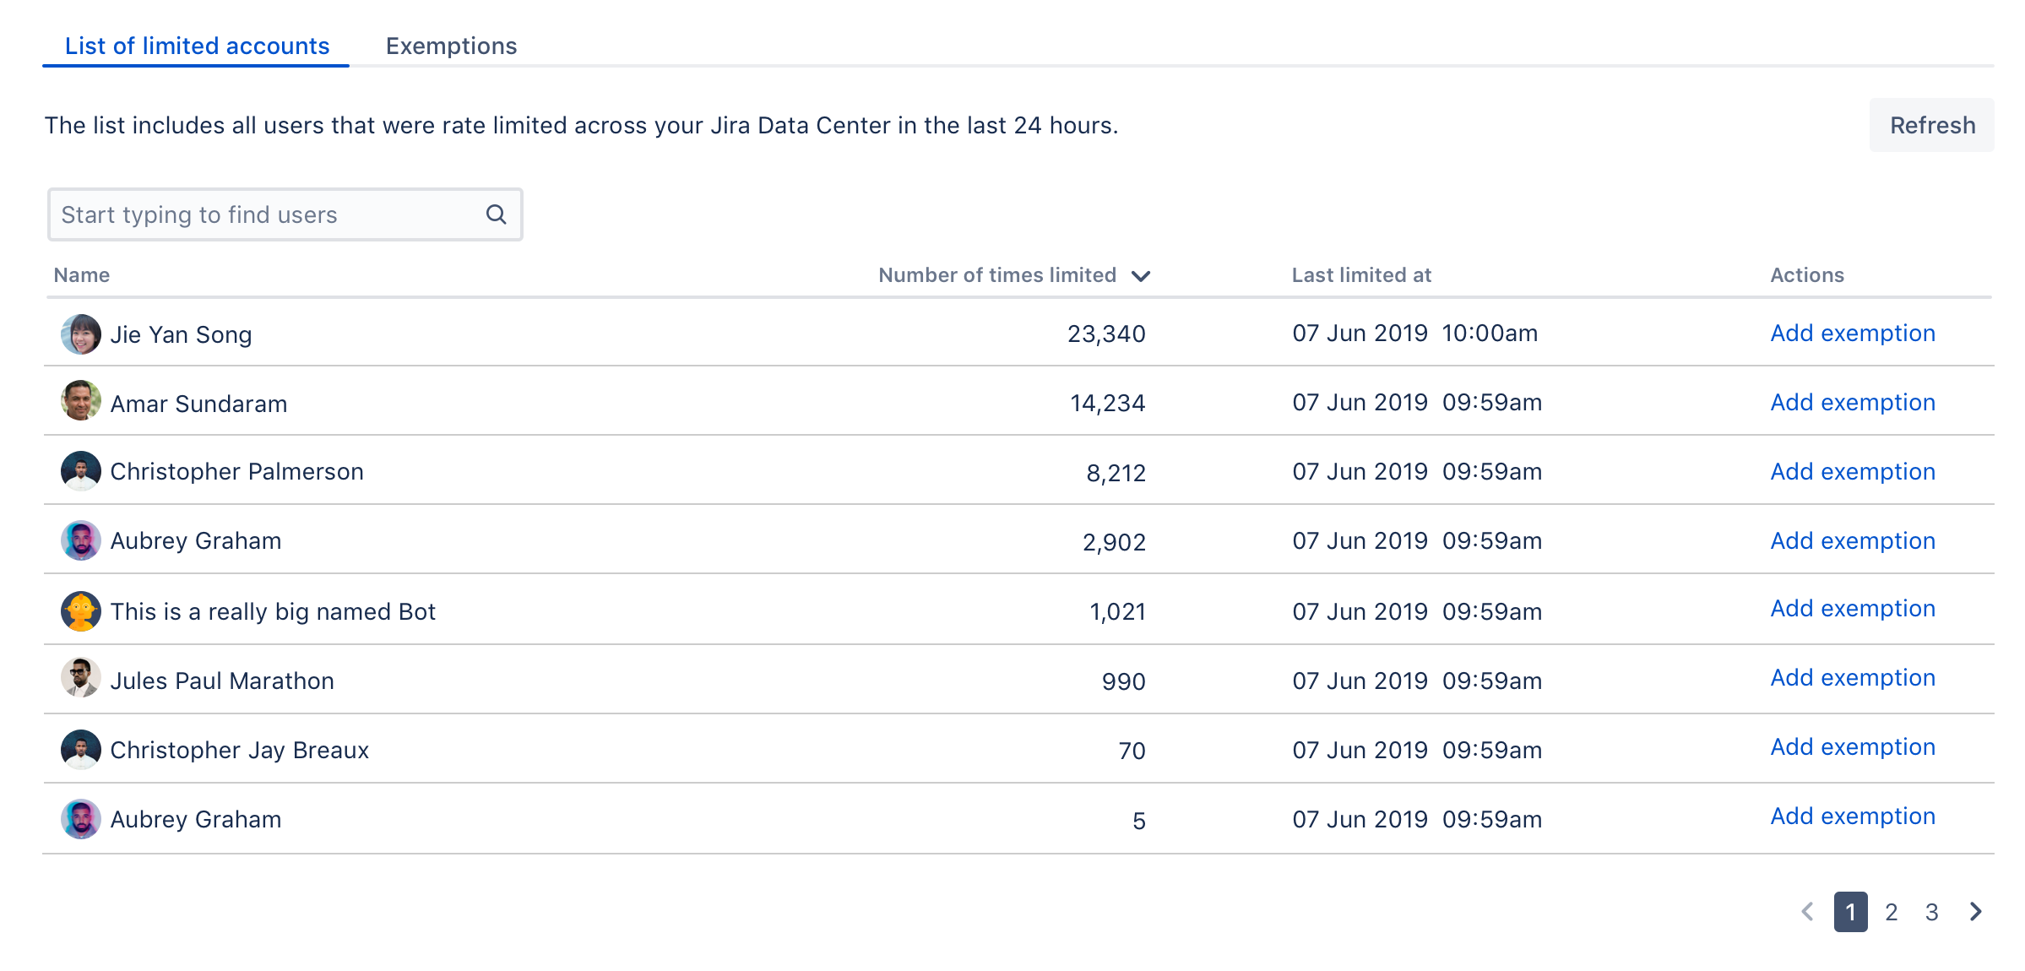
Task: Click the name Christopher Jay Breaux
Action: point(240,751)
